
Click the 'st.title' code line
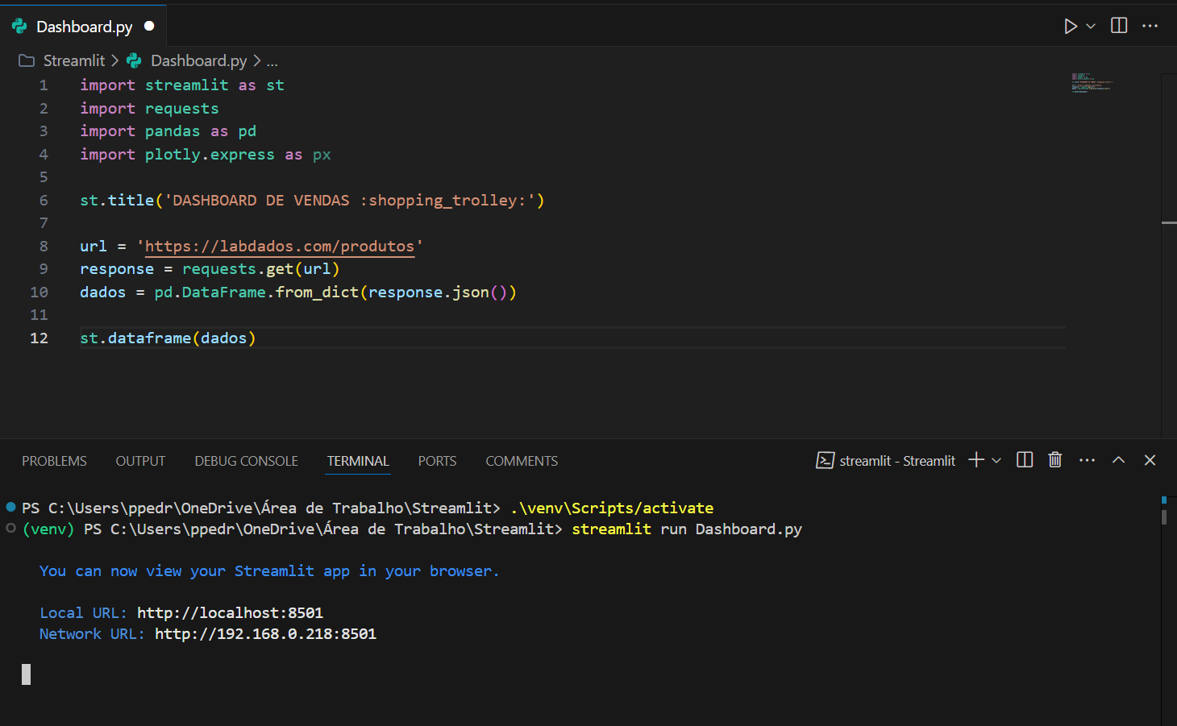[312, 201]
